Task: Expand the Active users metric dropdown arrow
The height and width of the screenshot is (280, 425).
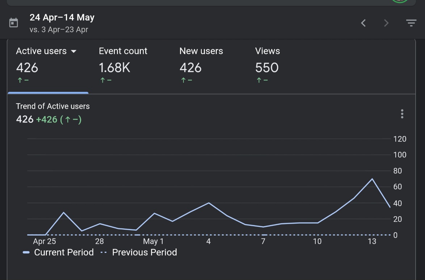Action: [73, 51]
